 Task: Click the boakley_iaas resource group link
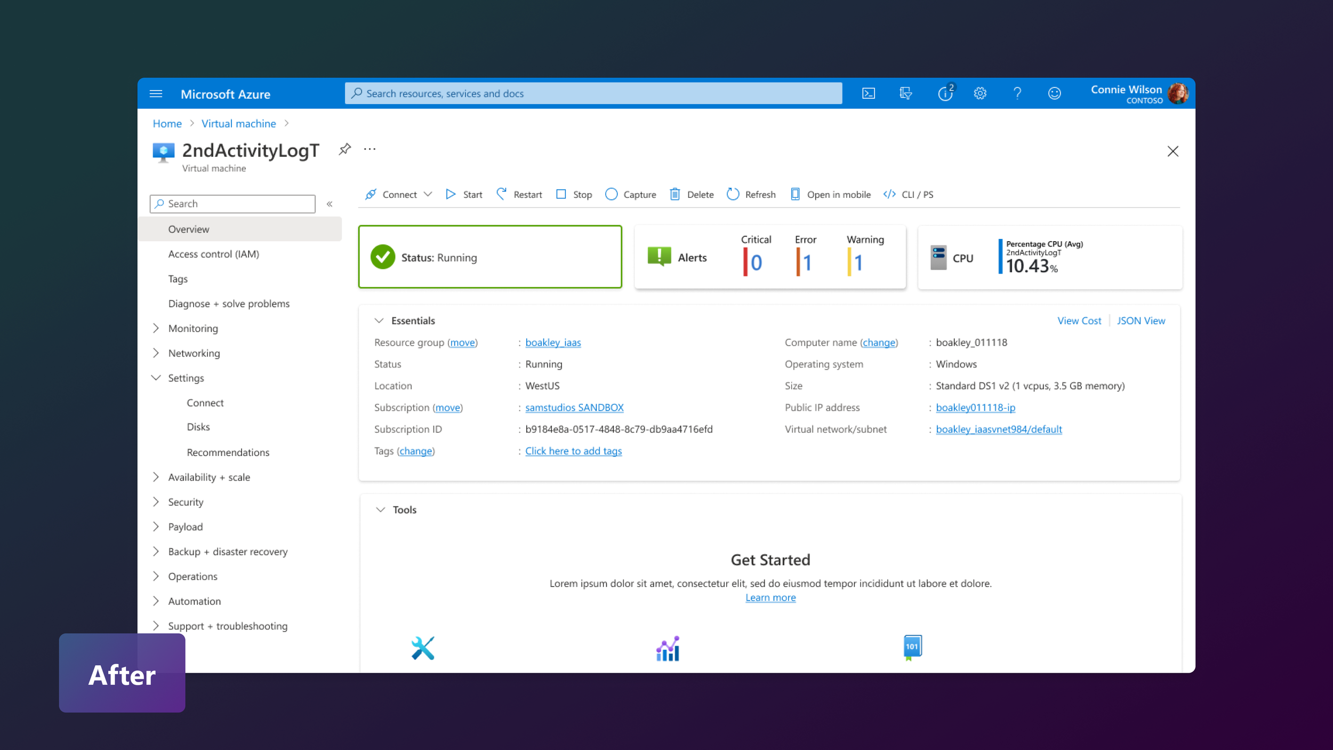coord(552,342)
